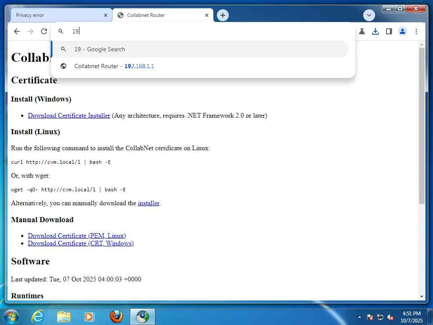Reload the current page
Viewport: 433px width, 325px height.
44,31
